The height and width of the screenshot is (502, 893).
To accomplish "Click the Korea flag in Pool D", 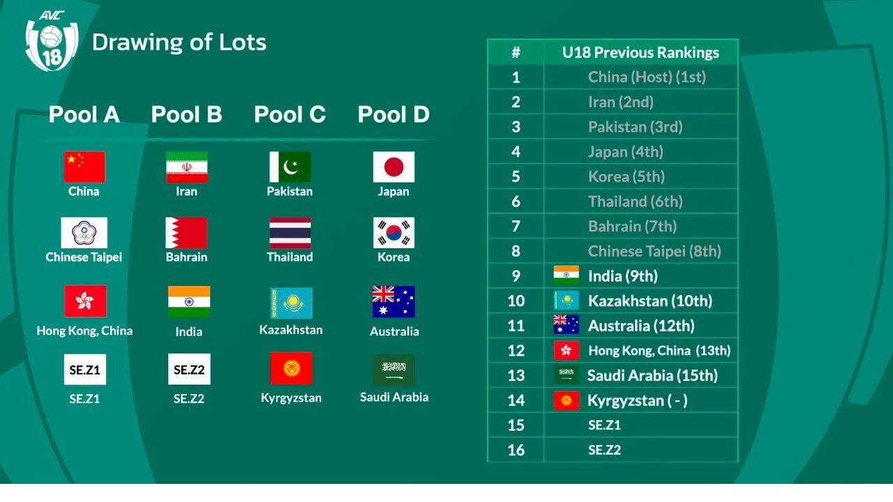I will pyautogui.click(x=393, y=233).
